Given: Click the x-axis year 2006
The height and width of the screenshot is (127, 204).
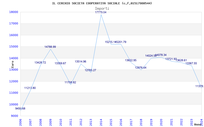Looking at the screenshot, I should pyautogui.click(x=20, y=122).
